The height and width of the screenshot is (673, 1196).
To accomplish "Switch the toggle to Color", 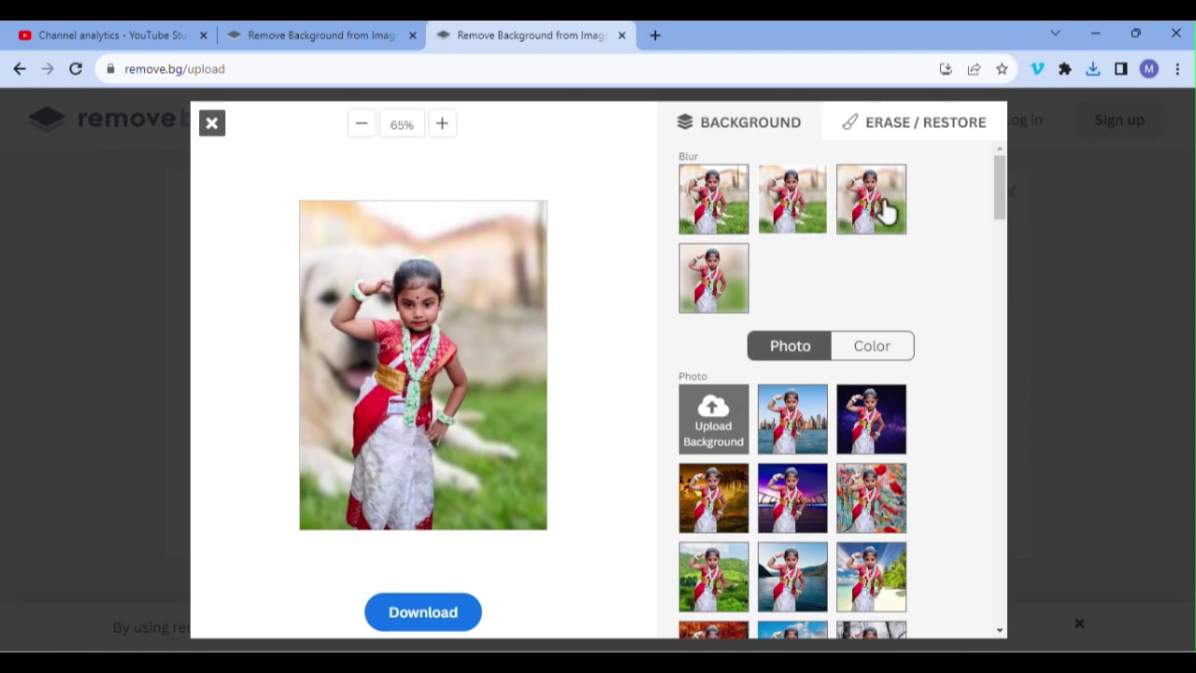I will tap(872, 346).
